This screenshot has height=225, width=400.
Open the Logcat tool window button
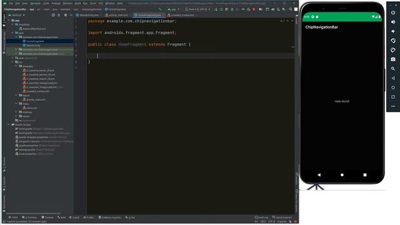tap(74, 217)
